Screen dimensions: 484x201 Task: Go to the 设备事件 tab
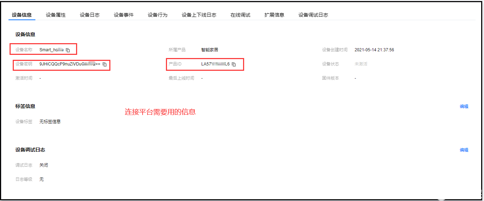point(123,15)
